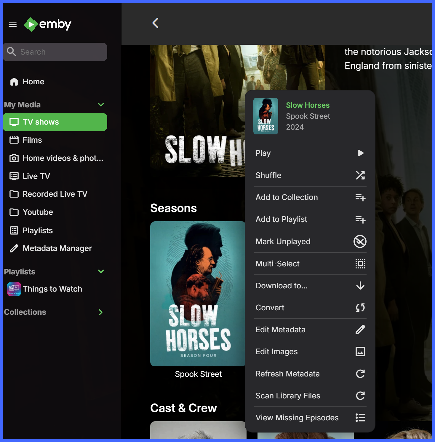Viewport: 435px width, 442px height.
Task: Open Live TV in sidebar
Action: click(55, 176)
